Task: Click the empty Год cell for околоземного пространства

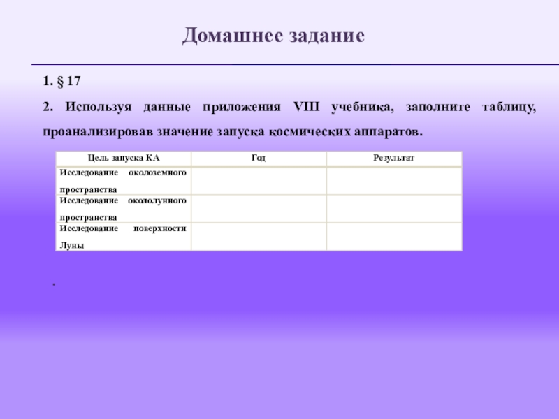Action: [x=258, y=181]
